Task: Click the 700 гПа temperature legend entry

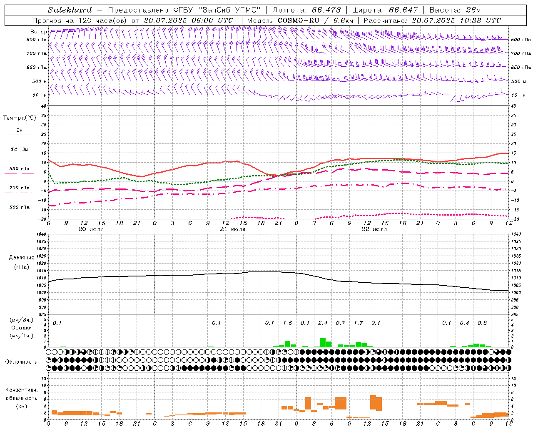Action: 20,188
